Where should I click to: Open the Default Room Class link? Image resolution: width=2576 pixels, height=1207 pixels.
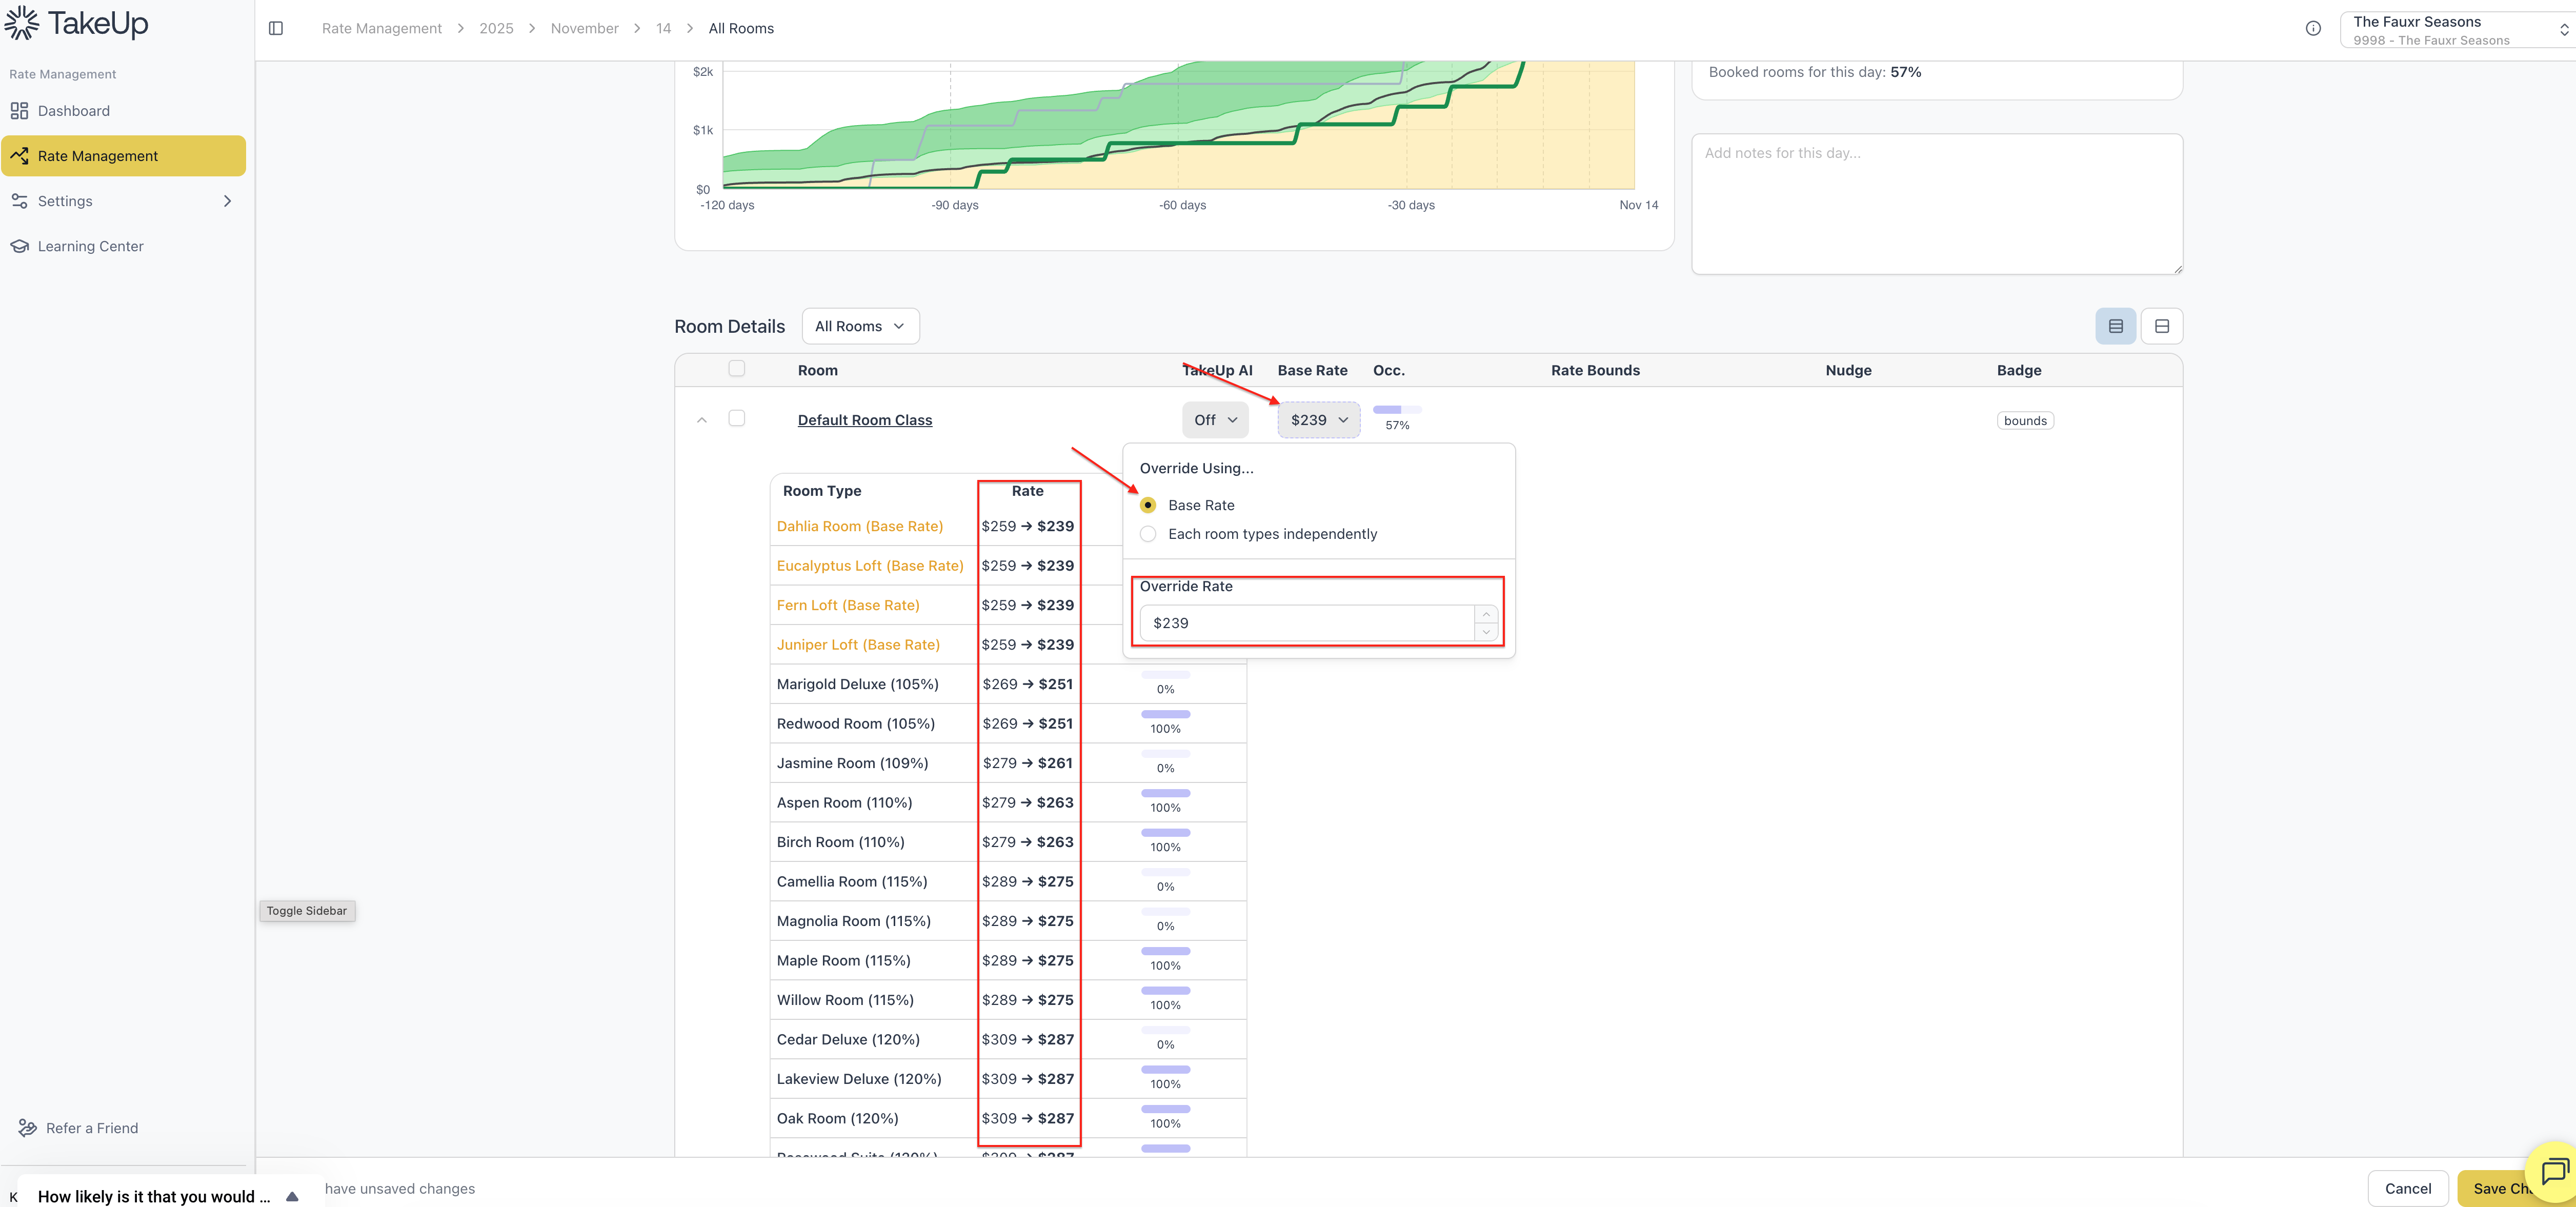[864, 420]
